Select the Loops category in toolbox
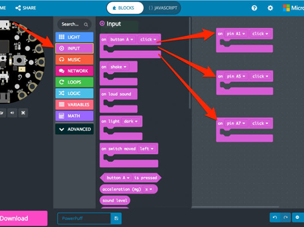This screenshot has width=304, height=227. click(x=74, y=82)
